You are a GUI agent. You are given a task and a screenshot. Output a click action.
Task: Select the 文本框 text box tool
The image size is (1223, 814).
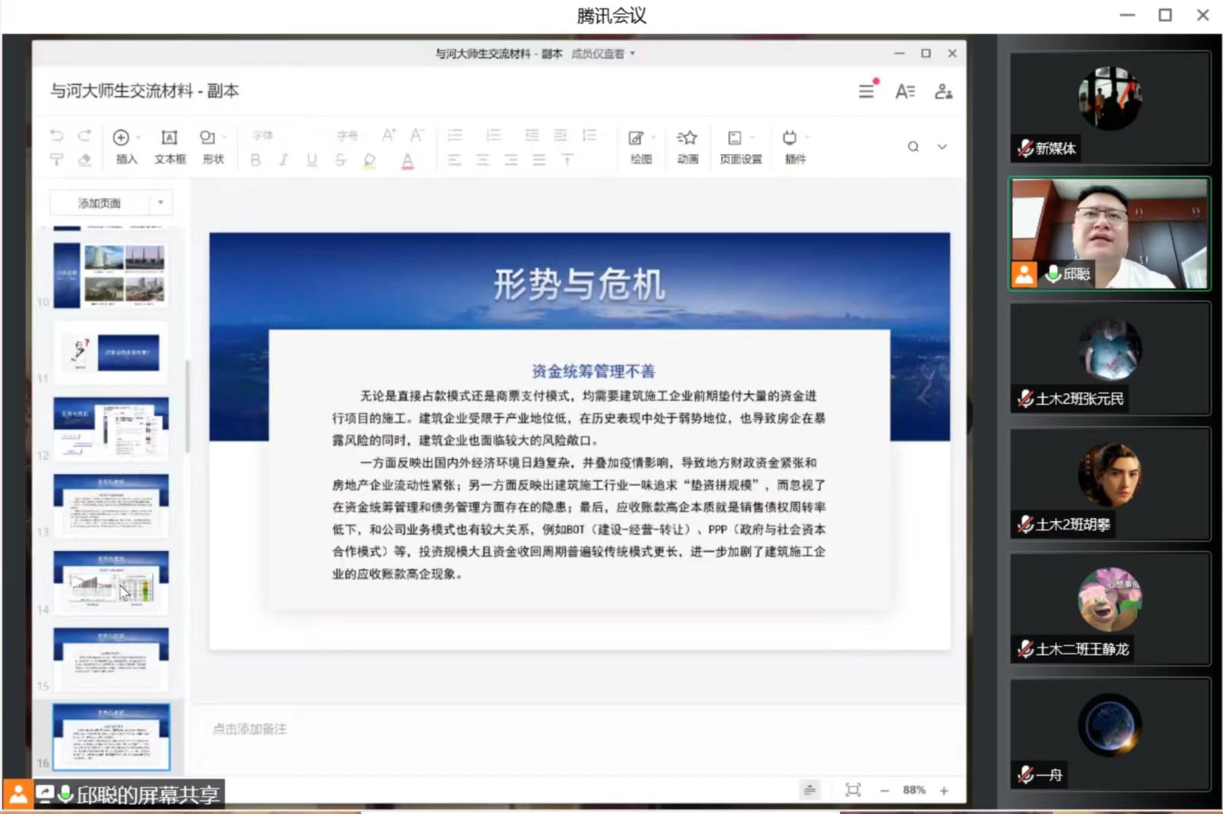click(x=169, y=138)
